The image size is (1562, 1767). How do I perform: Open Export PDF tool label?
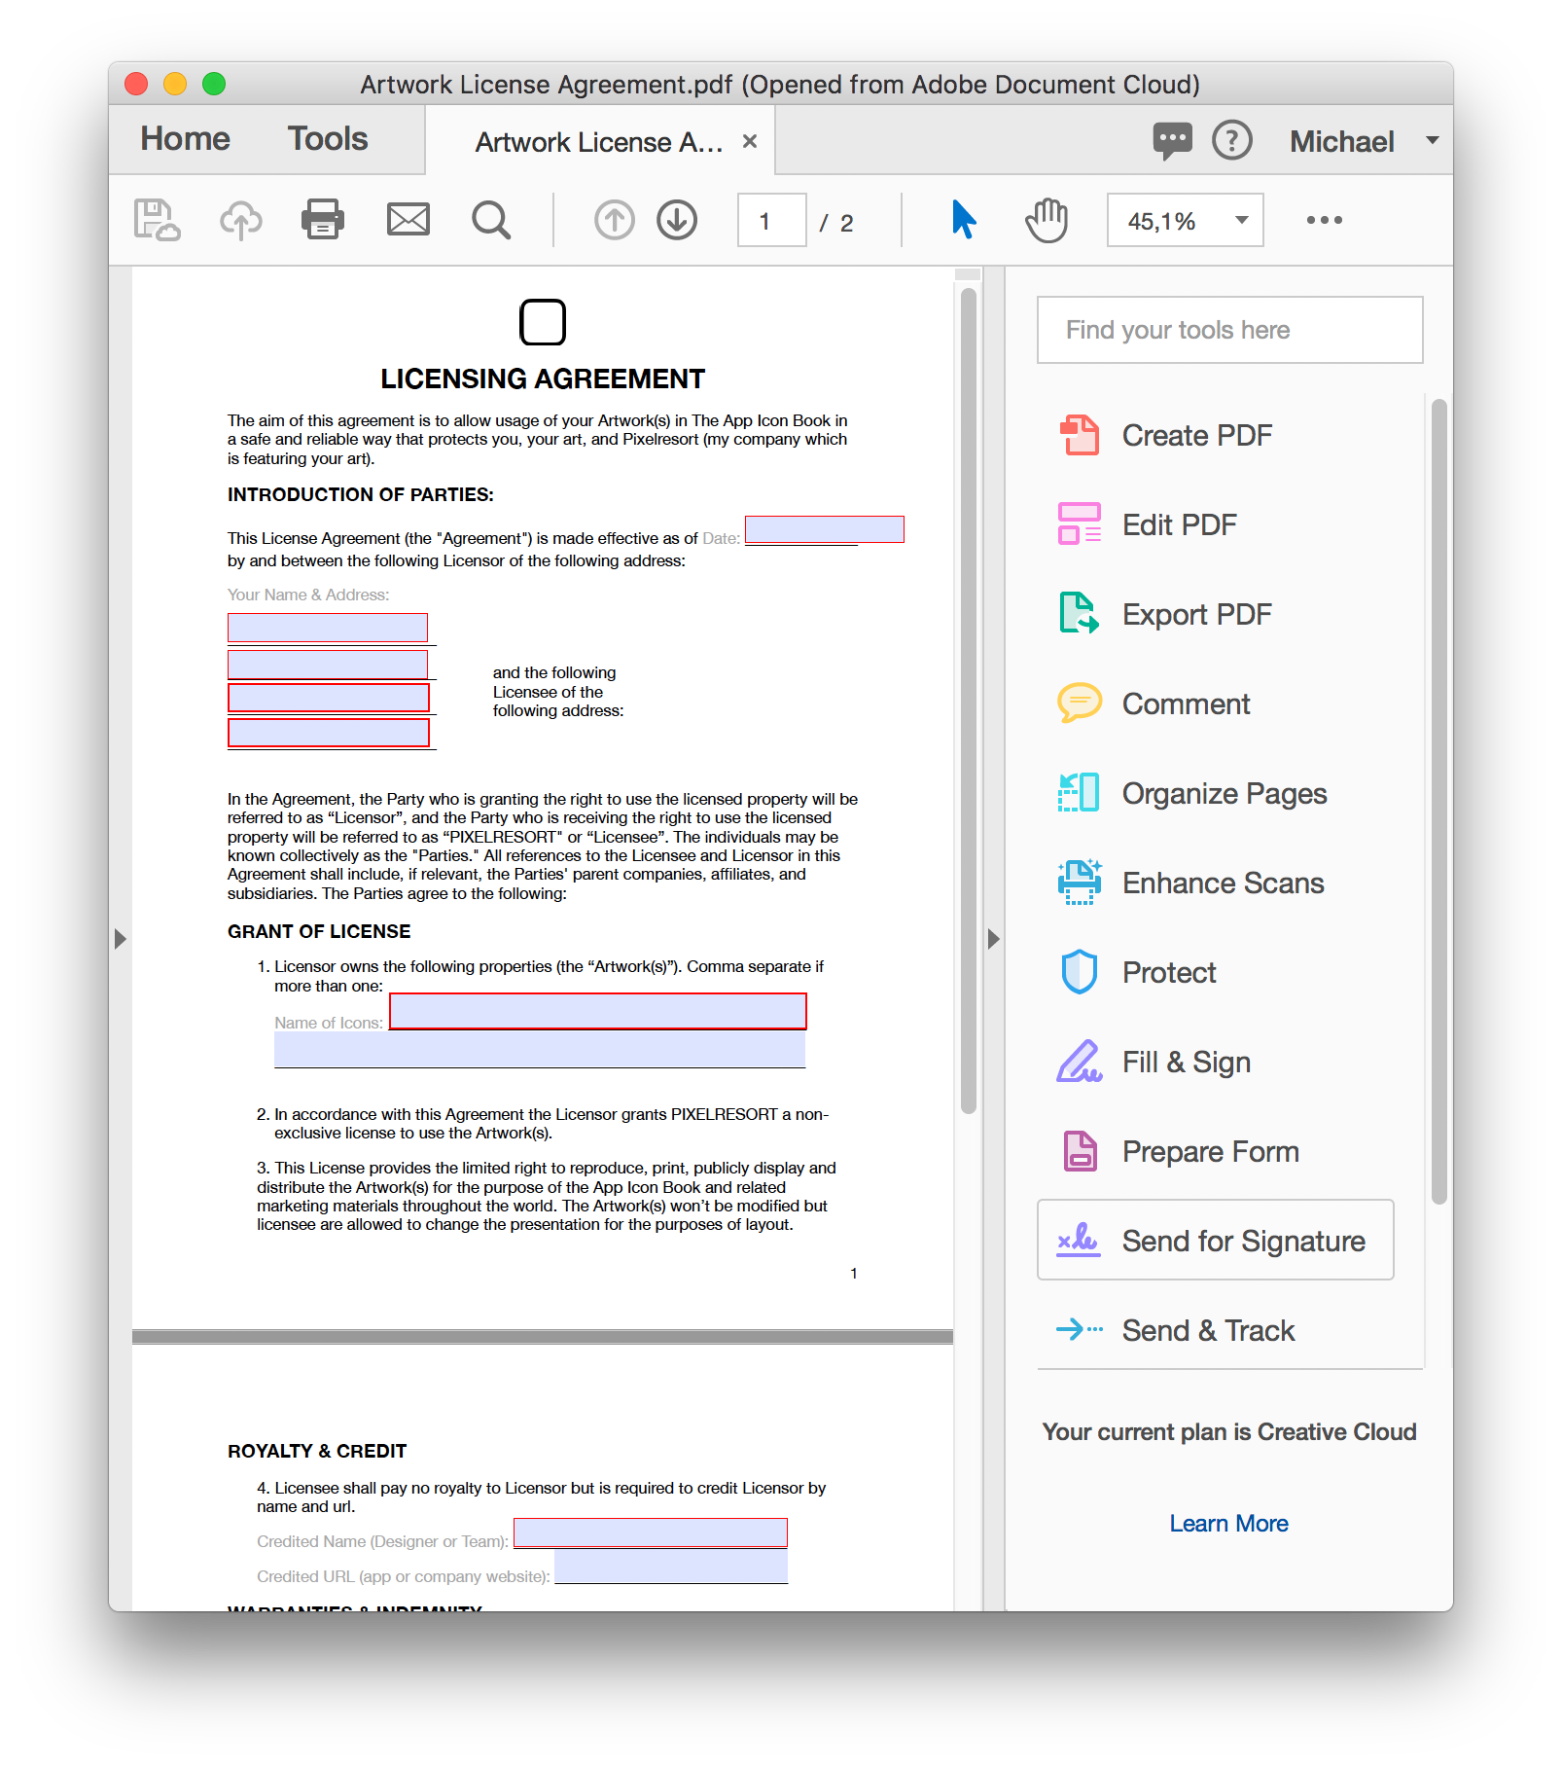tap(1196, 614)
